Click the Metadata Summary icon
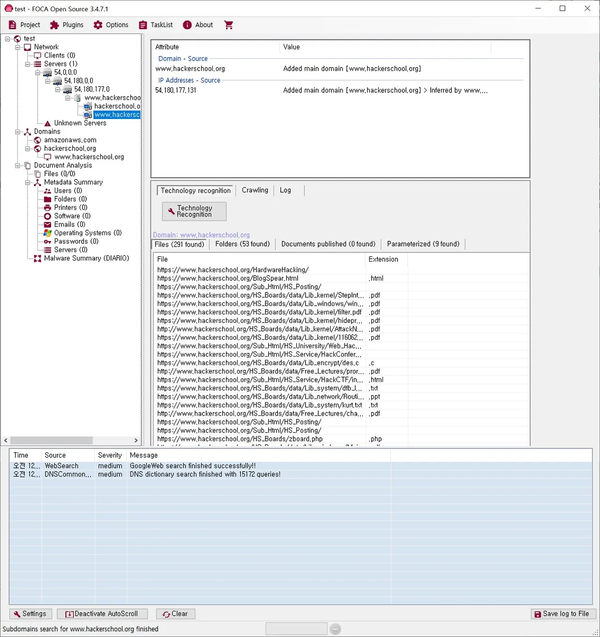 tap(37, 182)
